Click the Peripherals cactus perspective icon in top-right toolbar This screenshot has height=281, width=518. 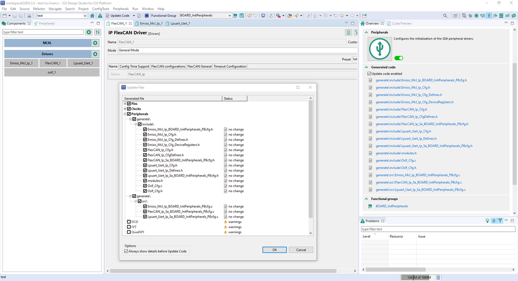(x=489, y=16)
